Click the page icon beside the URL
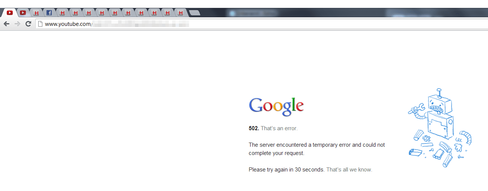 (40, 24)
